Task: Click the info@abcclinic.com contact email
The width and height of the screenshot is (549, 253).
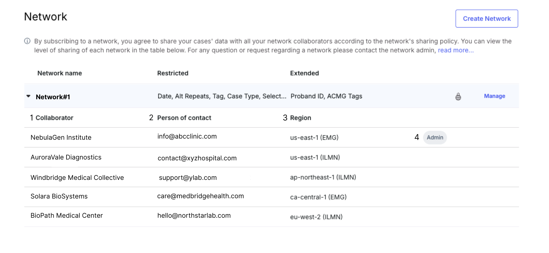Action: [x=187, y=137]
